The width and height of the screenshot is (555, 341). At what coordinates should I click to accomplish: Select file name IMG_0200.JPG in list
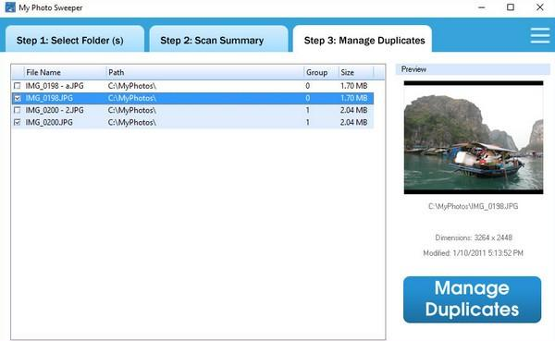49,122
